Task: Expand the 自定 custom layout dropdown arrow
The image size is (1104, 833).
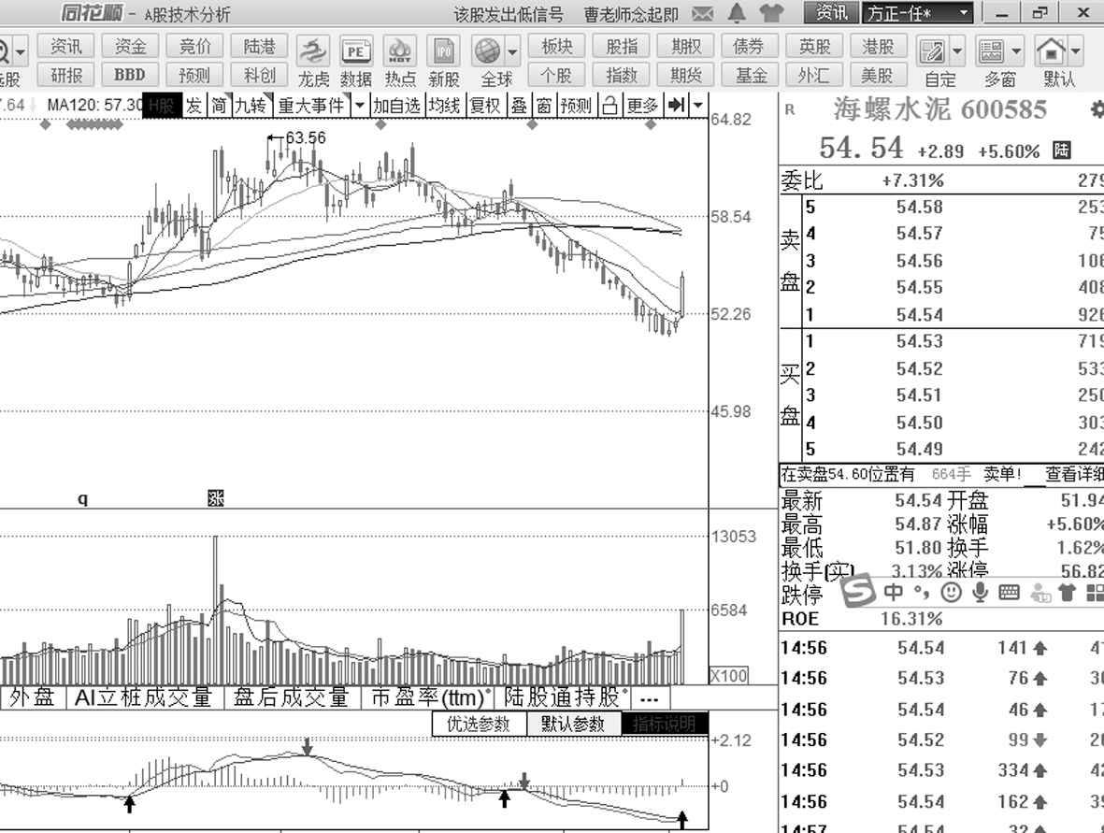Action: tap(957, 50)
